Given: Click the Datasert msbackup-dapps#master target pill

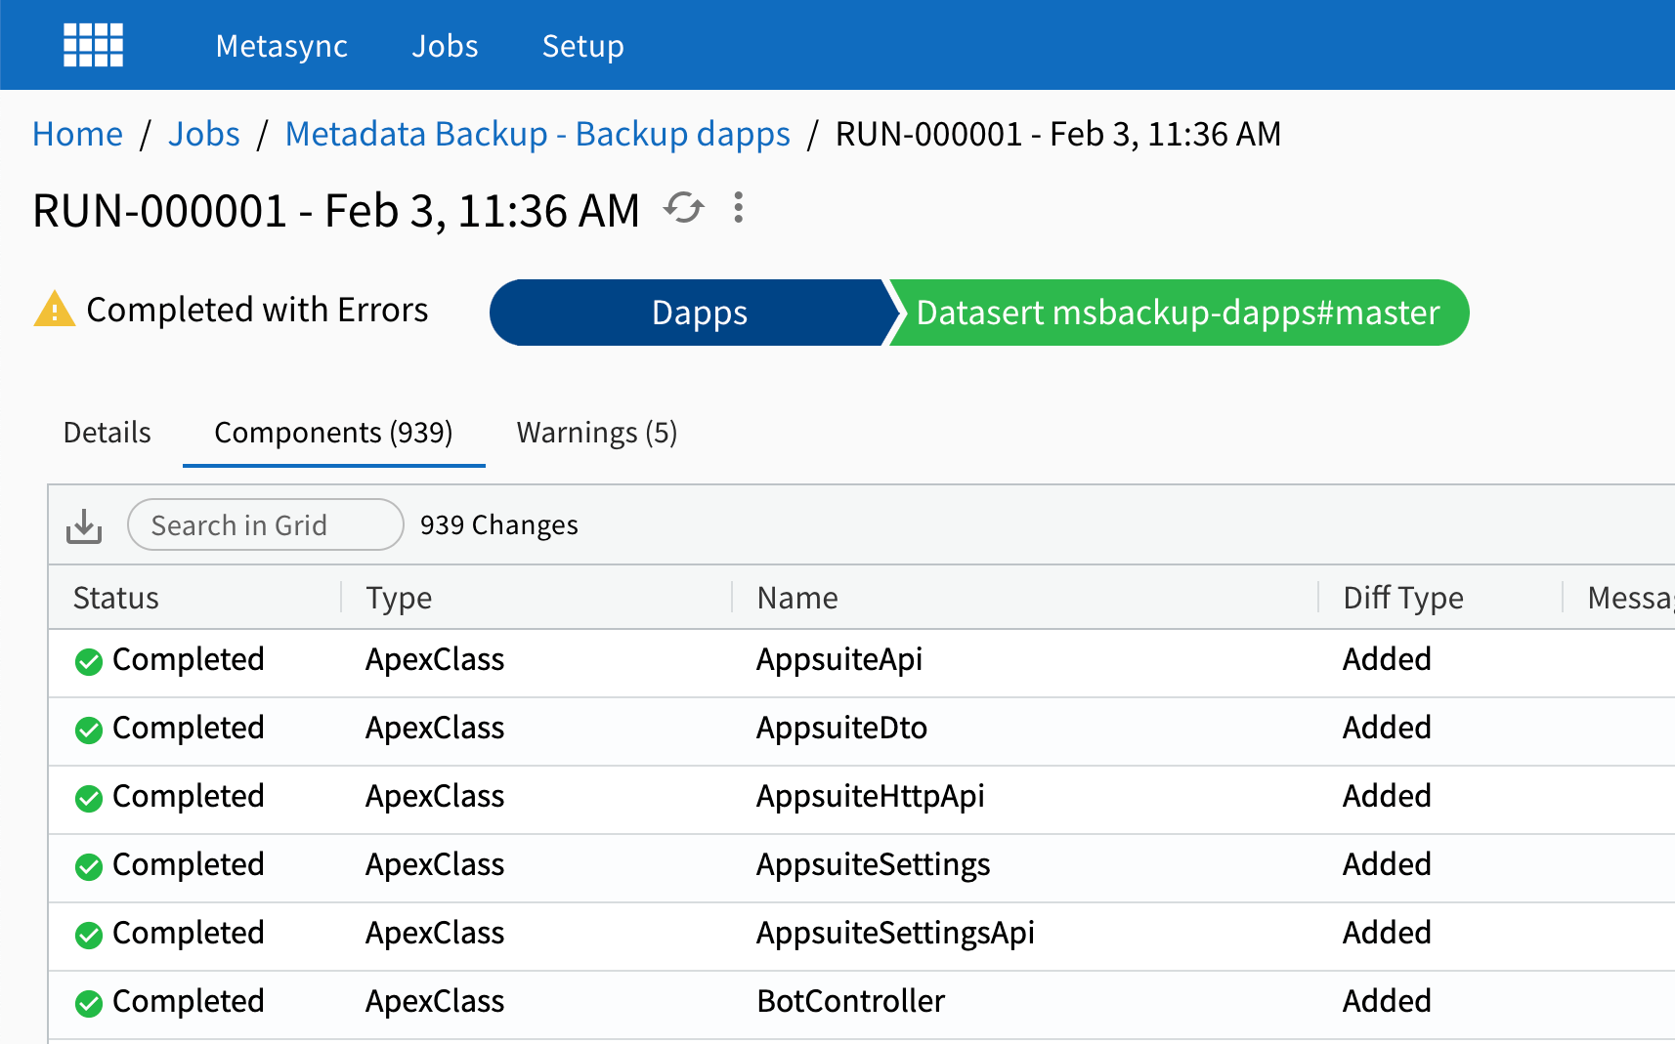Looking at the screenshot, I should [1178, 313].
